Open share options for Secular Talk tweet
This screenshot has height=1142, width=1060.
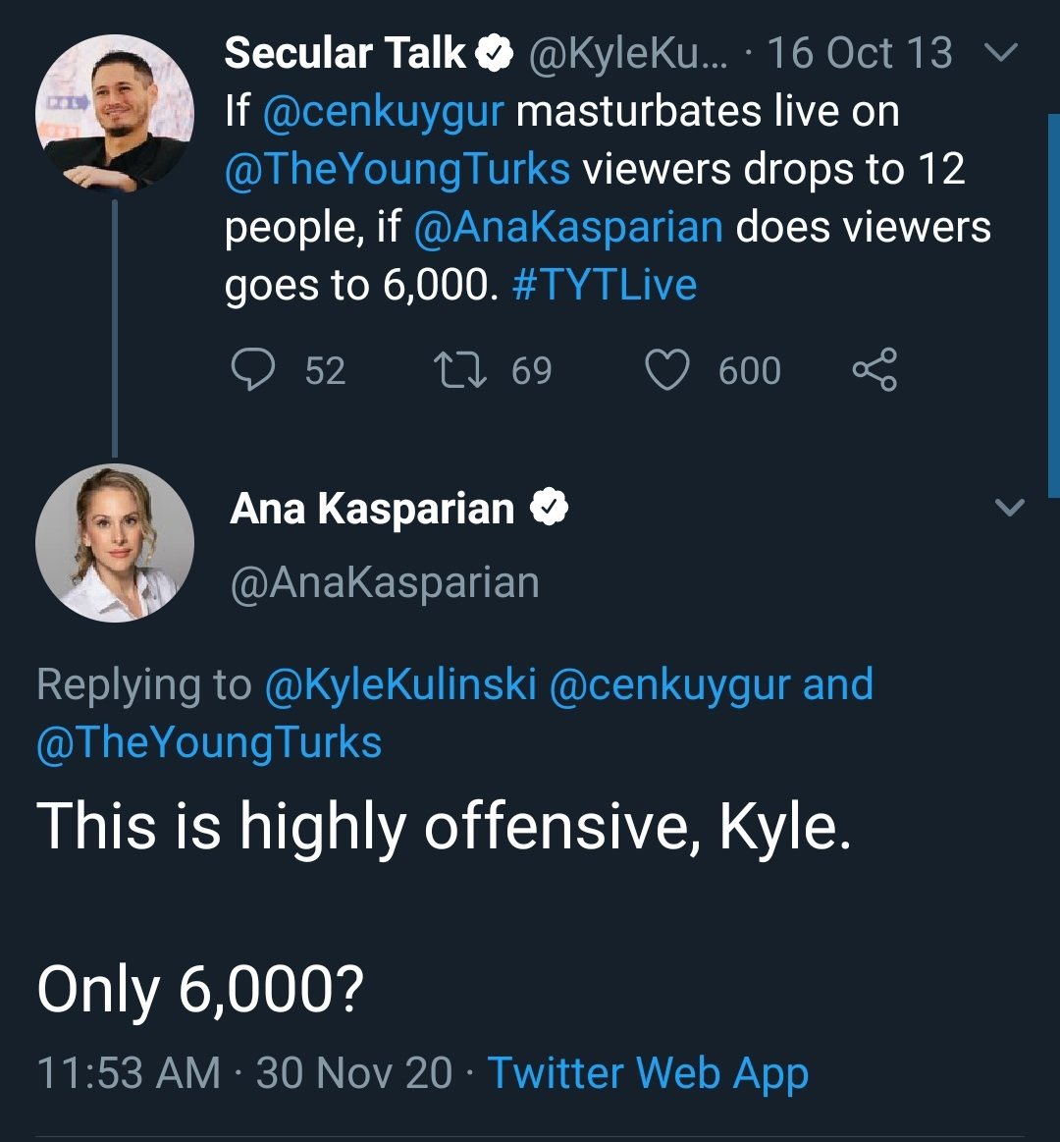coord(874,370)
